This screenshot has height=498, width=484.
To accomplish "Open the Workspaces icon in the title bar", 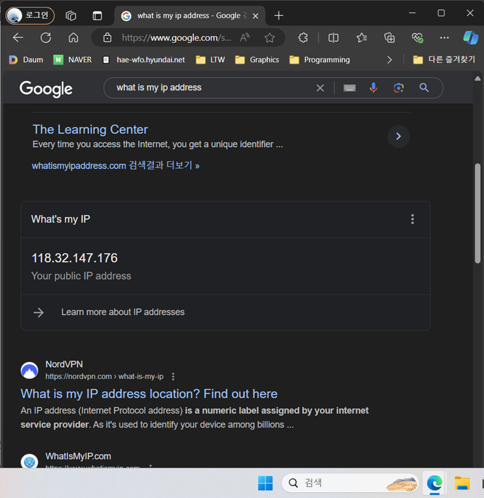I will click(x=70, y=16).
